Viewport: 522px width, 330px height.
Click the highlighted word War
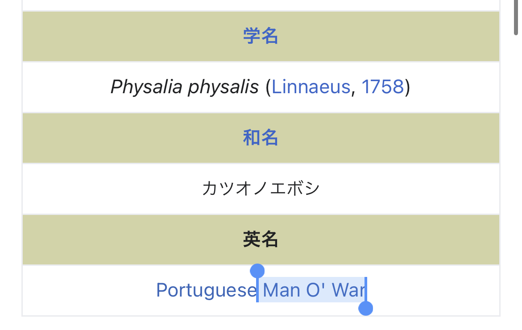pos(349,290)
